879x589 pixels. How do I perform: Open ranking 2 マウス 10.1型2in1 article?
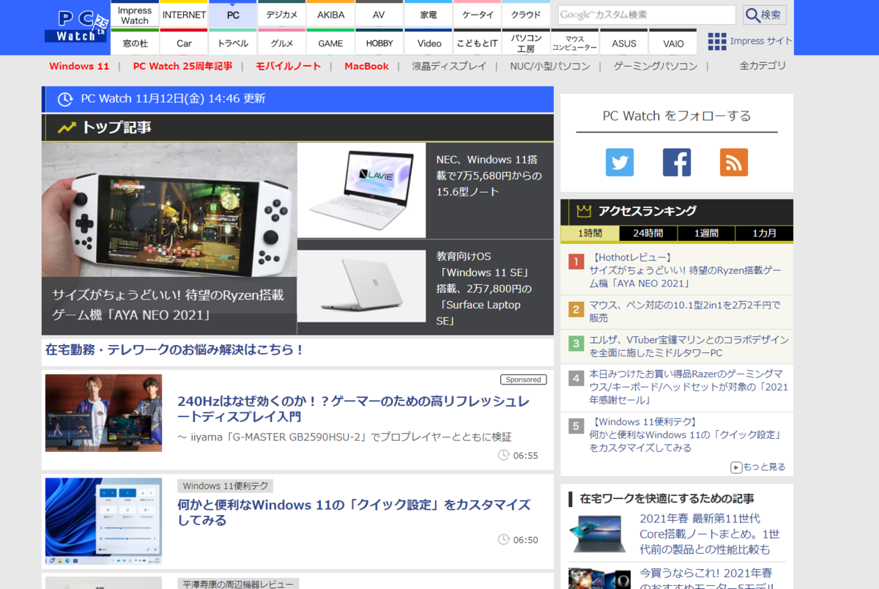pos(684,311)
